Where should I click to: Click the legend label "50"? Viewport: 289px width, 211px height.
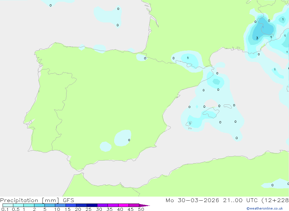point(141,209)
